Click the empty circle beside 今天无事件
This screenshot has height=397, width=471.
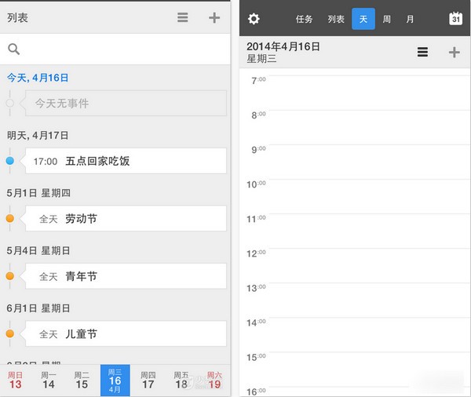point(10,104)
